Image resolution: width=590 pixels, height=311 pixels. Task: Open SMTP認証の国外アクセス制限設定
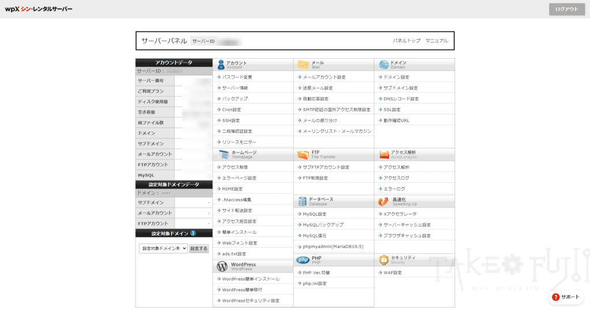[x=336, y=110]
